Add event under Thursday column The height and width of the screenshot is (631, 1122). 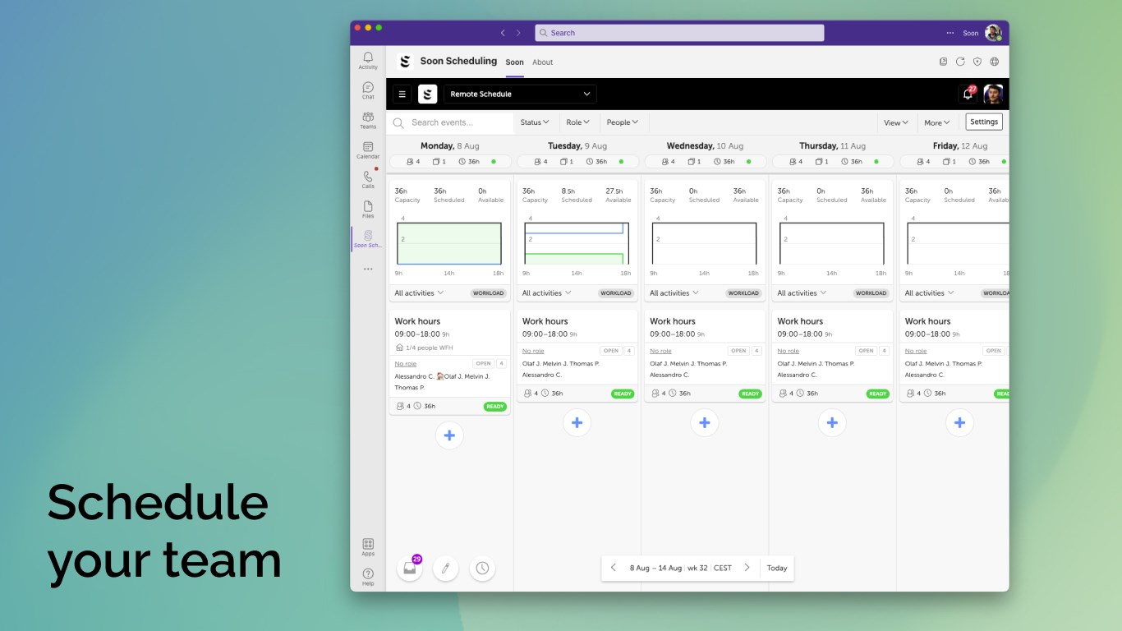(832, 422)
